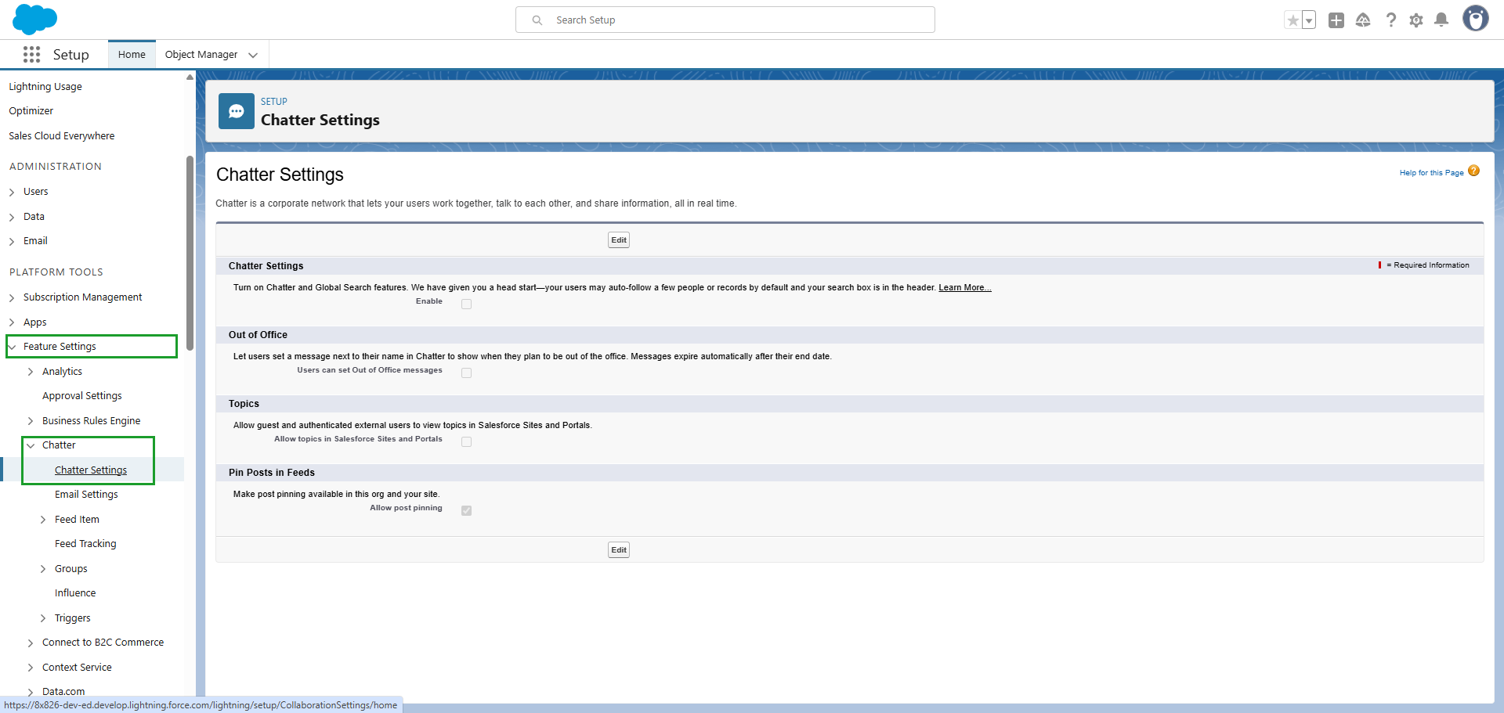Click the top Edit button
The image size is (1504, 713).
pos(619,240)
